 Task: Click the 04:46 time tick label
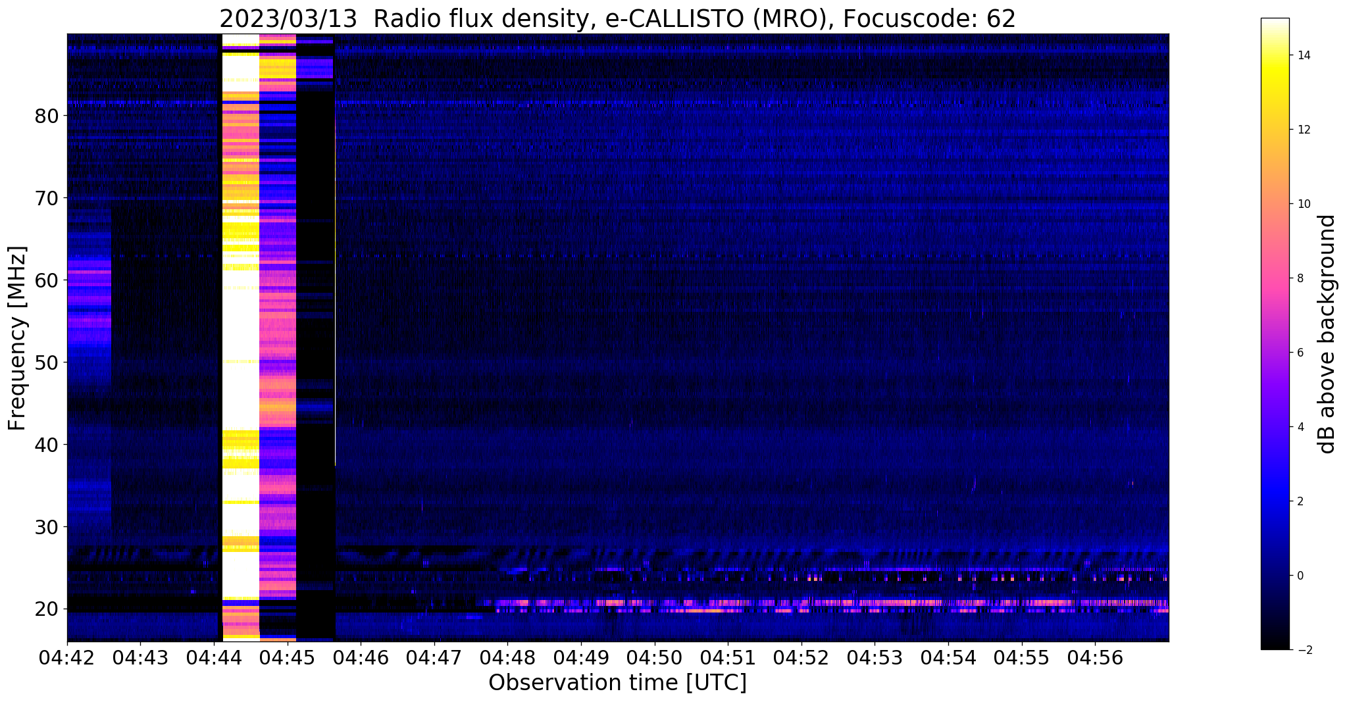tap(361, 657)
